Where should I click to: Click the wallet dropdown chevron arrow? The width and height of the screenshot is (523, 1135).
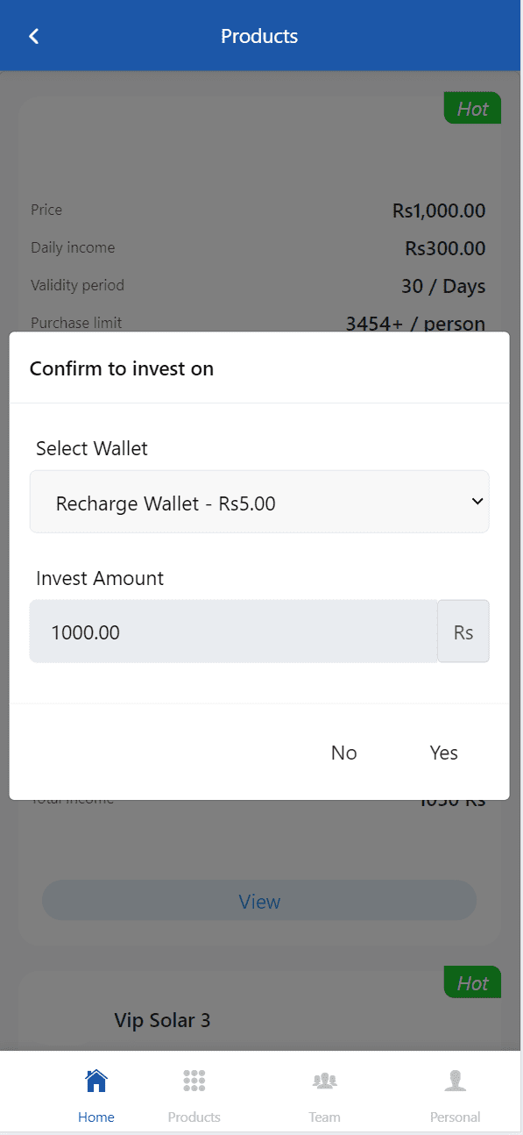tap(477, 502)
